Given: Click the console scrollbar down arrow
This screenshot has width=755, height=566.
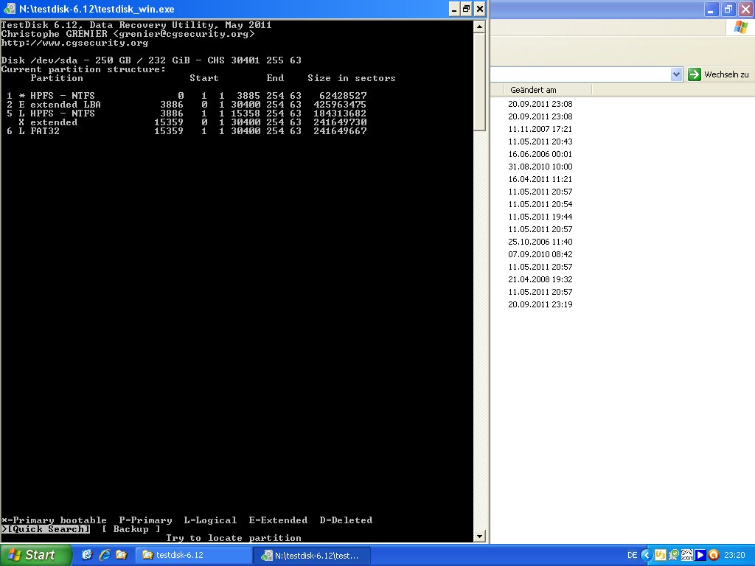Looking at the screenshot, I should tap(479, 536).
